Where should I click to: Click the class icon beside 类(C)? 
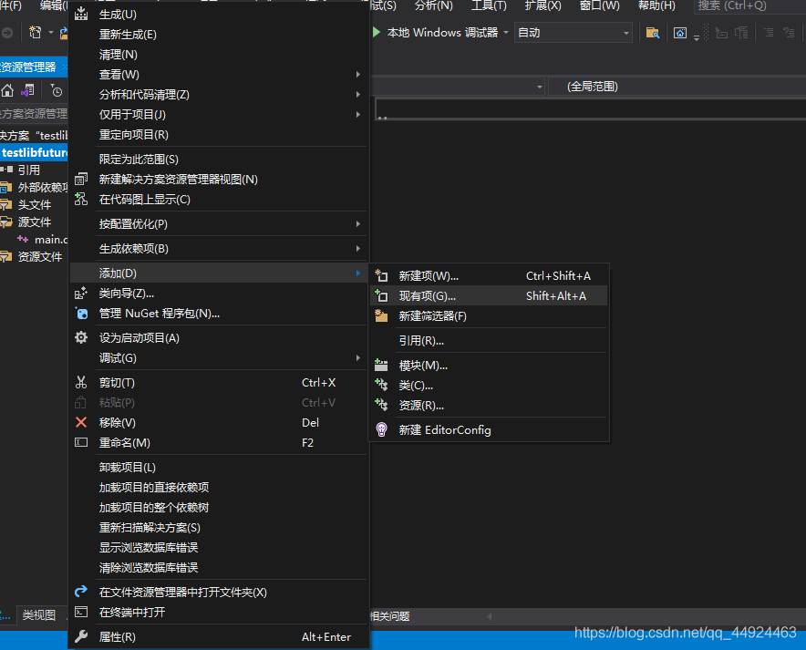click(x=381, y=385)
